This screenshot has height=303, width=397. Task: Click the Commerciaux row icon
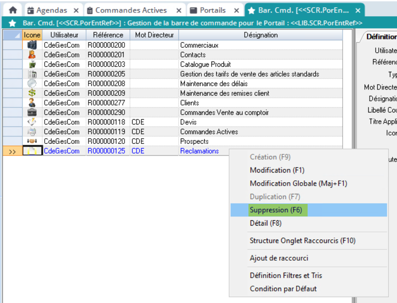tap(32, 45)
